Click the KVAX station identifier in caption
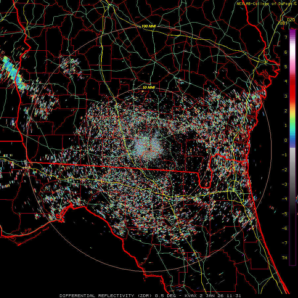 point(191,296)
